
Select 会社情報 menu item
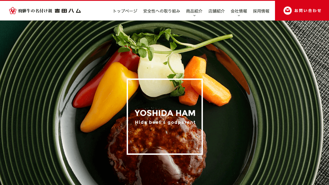pos(239,11)
